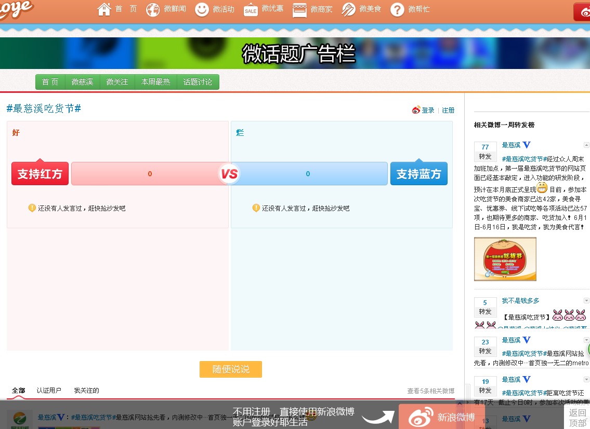Click the 注册 link
Screen dimensions: 590x429
click(448, 110)
